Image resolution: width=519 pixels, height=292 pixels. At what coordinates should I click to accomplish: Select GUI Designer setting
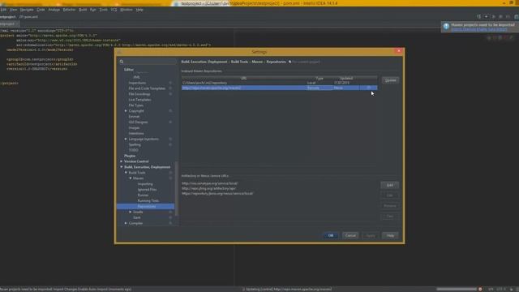(139, 122)
